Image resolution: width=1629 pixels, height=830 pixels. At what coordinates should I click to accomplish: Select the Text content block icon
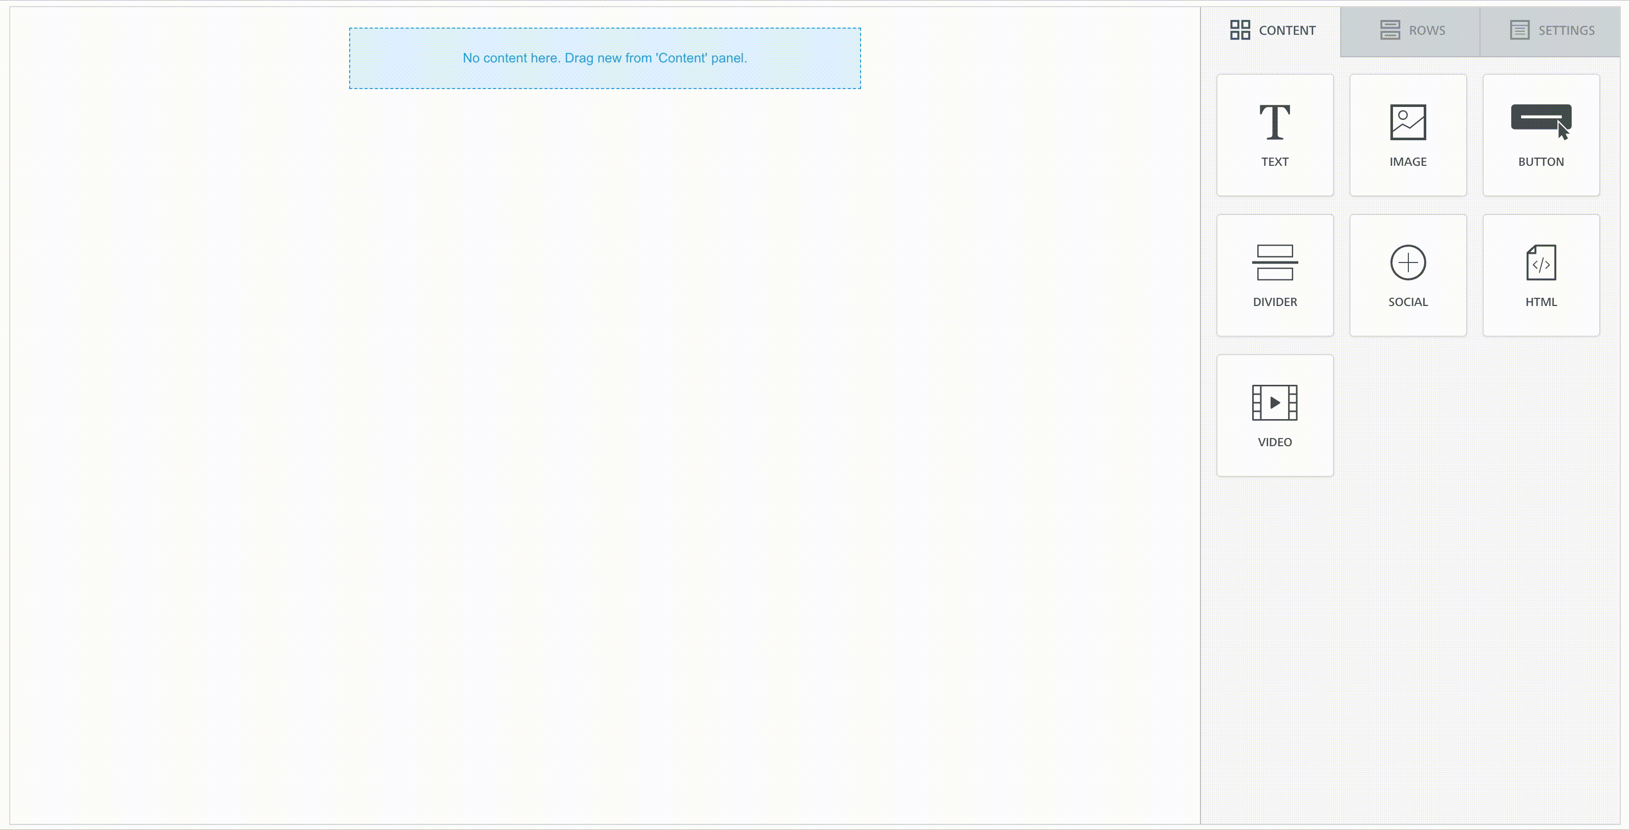click(1275, 122)
